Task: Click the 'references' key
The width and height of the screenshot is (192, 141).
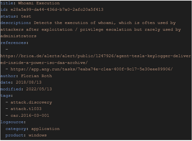Action: [13, 43]
